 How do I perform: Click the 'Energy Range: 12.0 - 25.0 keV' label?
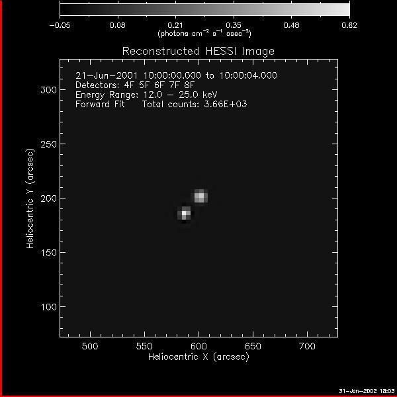146,95
